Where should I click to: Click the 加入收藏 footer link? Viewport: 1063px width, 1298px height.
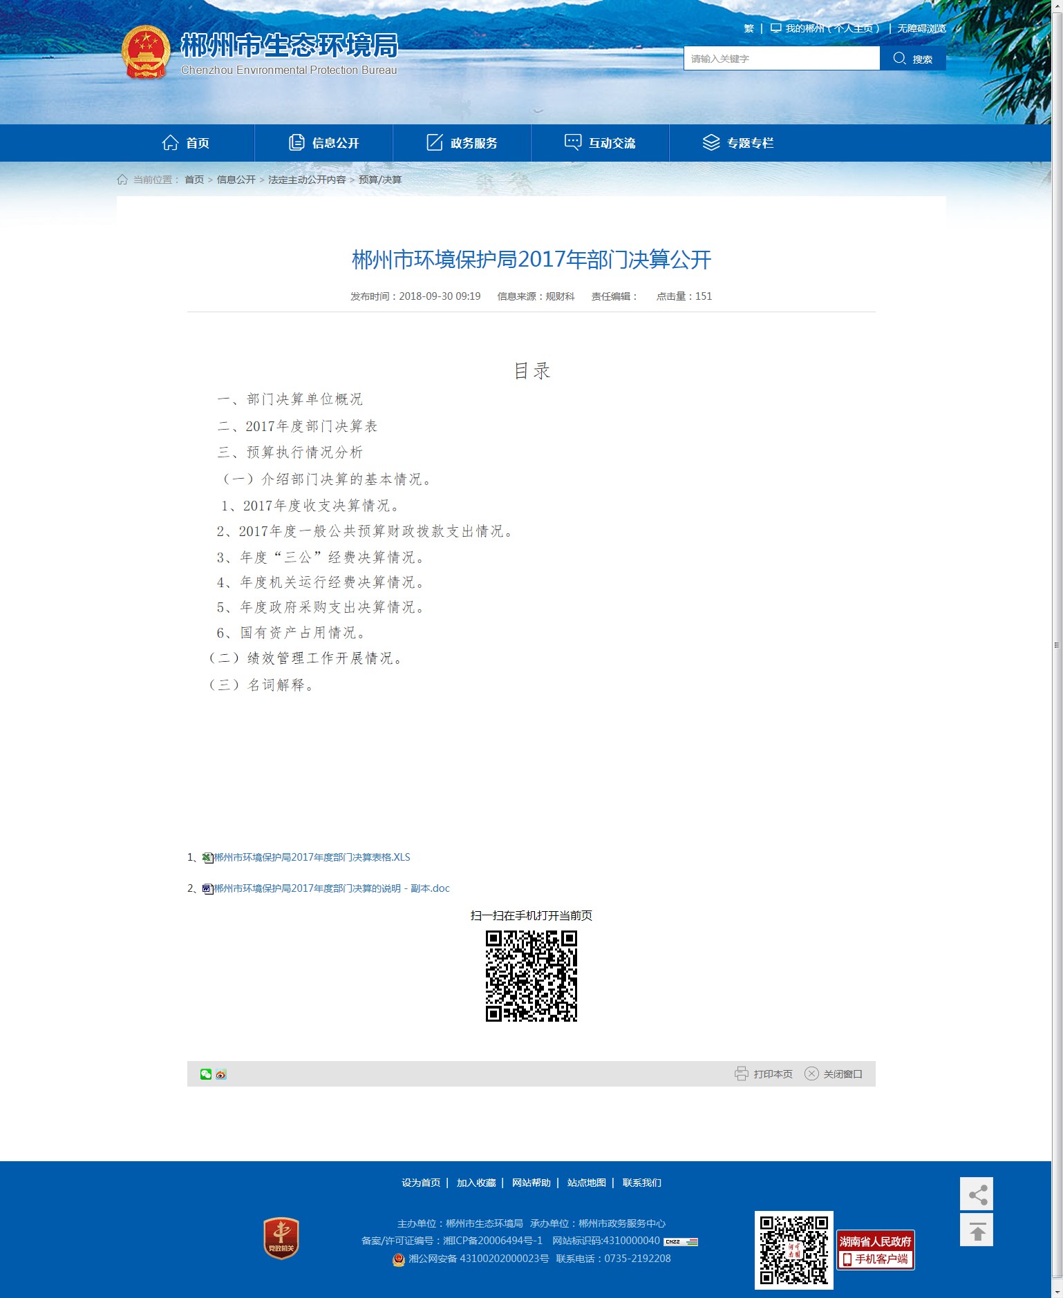[x=476, y=1183]
